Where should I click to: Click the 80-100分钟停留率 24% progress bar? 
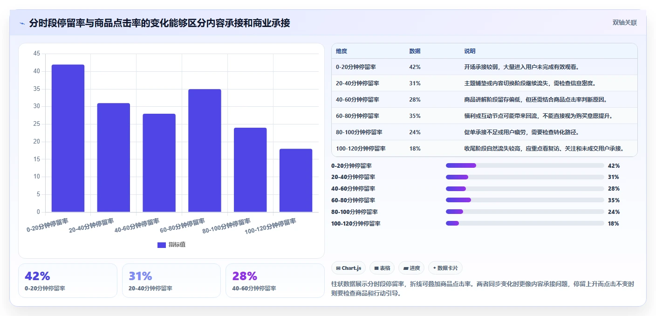click(x=525, y=212)
